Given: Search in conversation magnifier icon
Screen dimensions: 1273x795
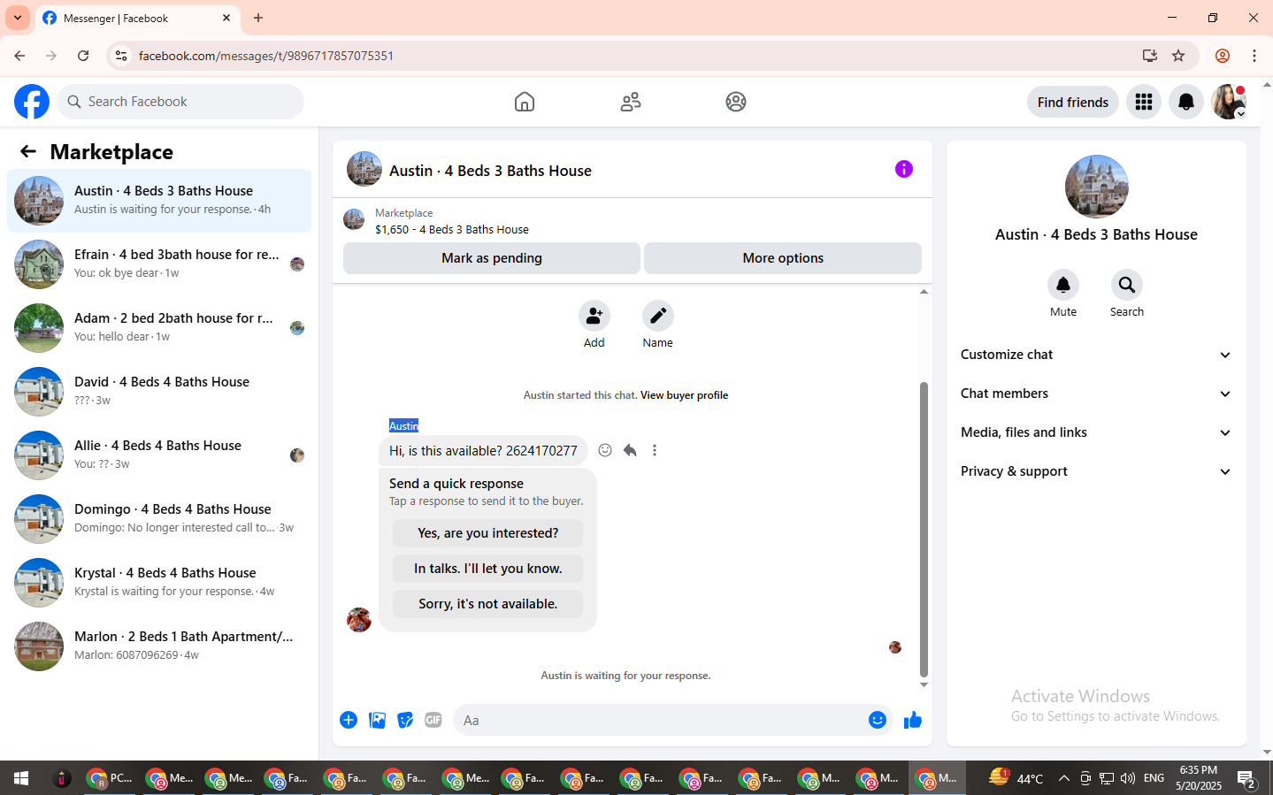Looking at the screenshot, I should coord(1127,285).
